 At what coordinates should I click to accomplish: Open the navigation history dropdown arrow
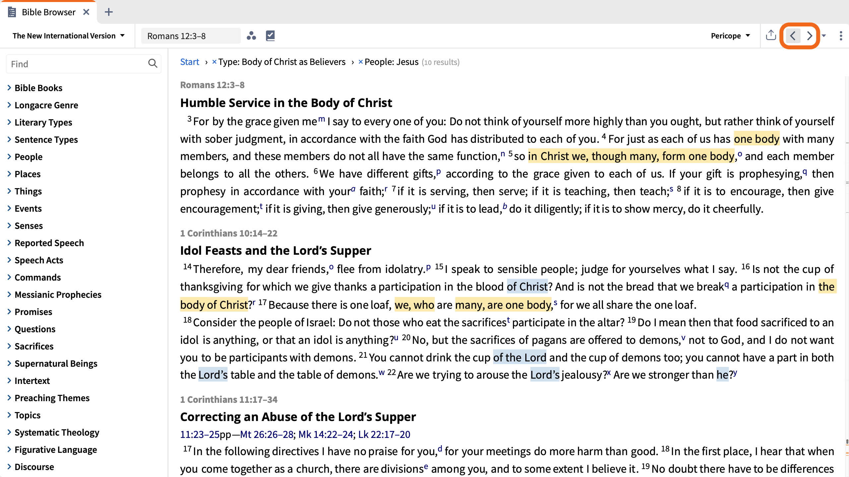point(824,36)
